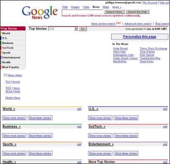Open the Guantanamo Bay news topic
Screen dimensions: 170x164
150,58
